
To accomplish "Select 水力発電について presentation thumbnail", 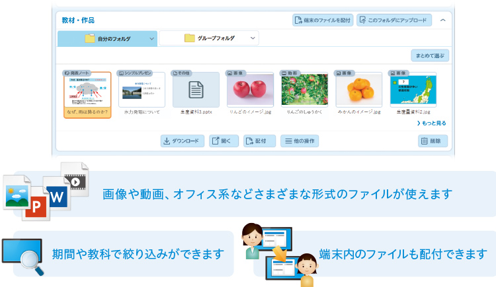I will tap(142, 90).
